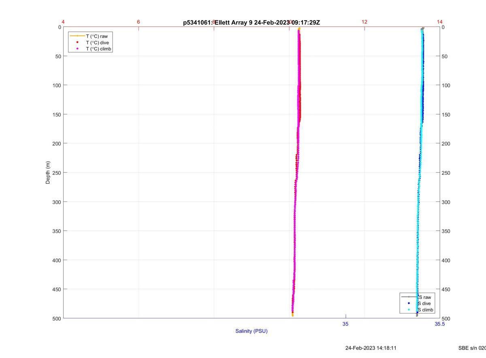The image size is (486, 358).
Task: Click the 150 tick on right depth axis
Action: pos(446,114)
